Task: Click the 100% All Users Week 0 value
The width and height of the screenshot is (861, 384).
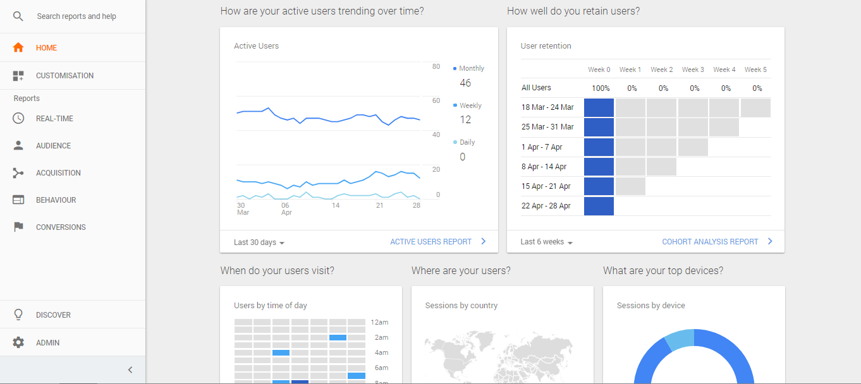Action: (601, 88)
